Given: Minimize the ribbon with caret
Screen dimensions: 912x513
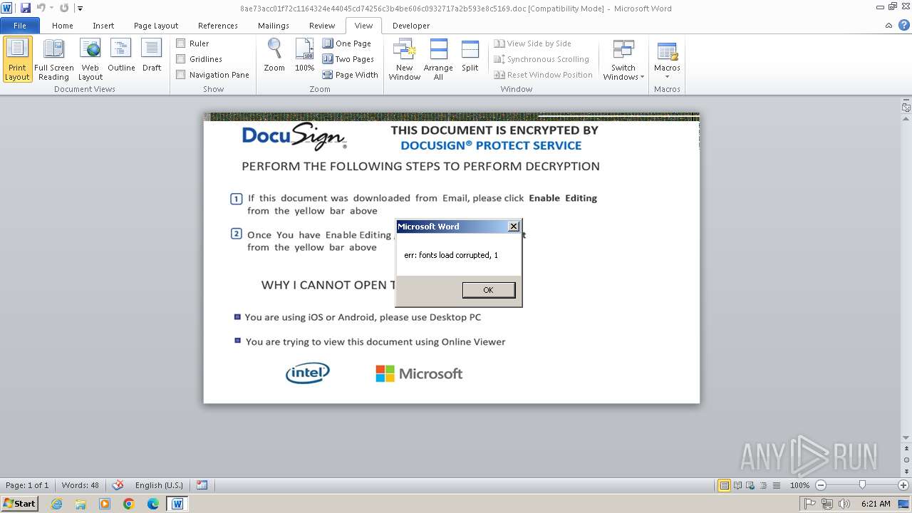Looking at the screenshot, I should 888,26.
